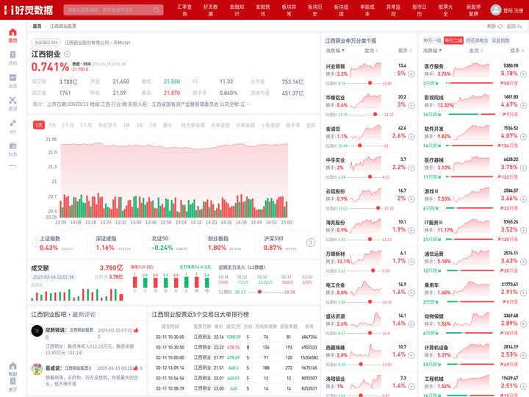Click plus icon next to 中孚实业

click(411, 168)
